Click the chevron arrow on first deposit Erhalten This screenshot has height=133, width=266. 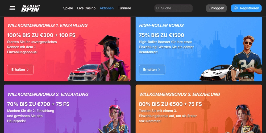pyautogui.click(x=28, y=69)
